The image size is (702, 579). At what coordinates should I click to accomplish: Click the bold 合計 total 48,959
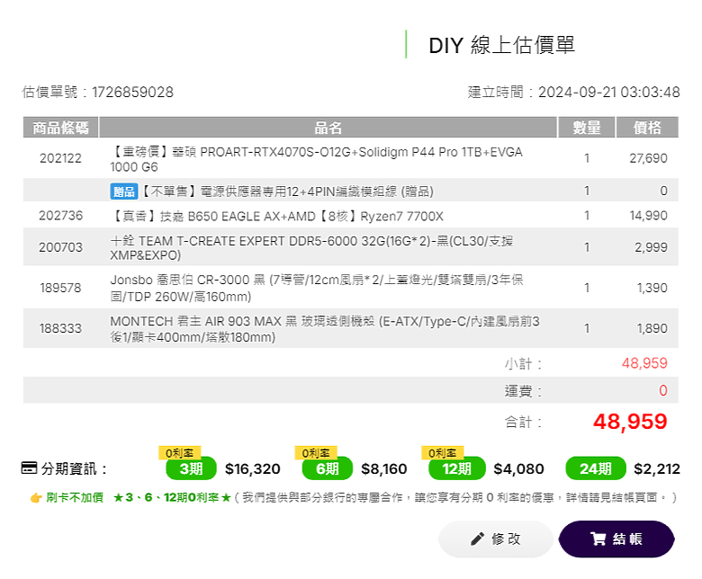coord(630,421)
